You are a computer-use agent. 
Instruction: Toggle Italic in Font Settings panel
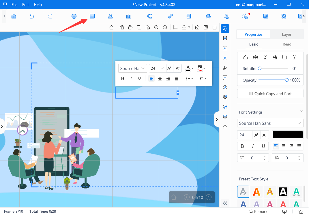pos(253,146)
